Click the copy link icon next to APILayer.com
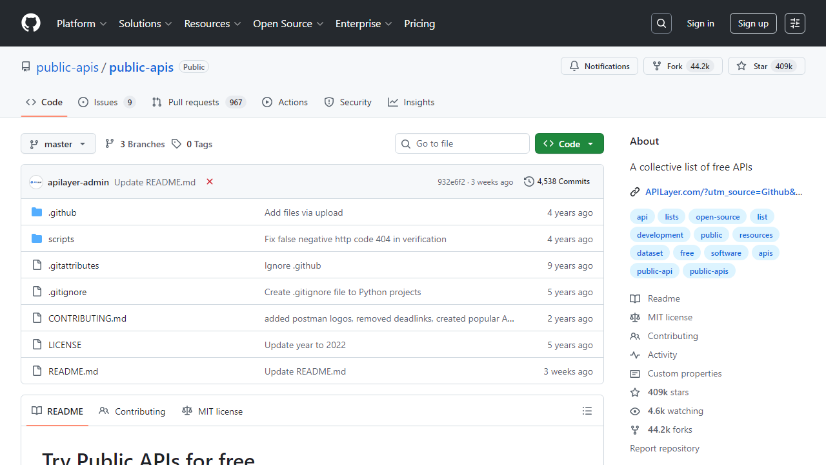This screenshot has width=826, height=465. pos(634,191)
